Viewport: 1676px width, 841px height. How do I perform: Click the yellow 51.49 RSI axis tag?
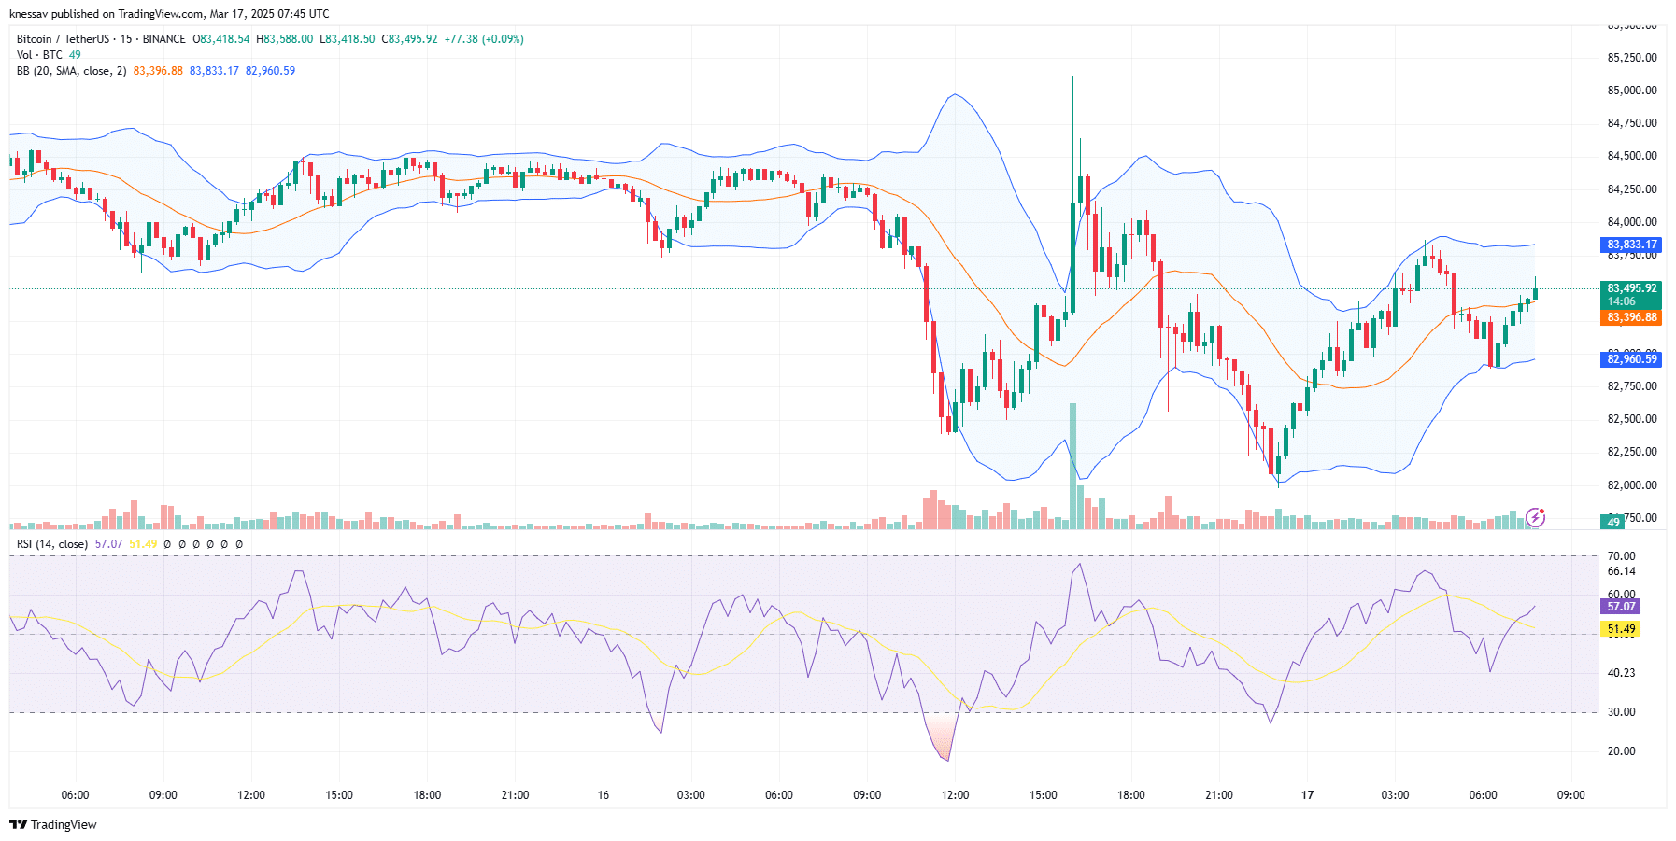pos(1621,629)
